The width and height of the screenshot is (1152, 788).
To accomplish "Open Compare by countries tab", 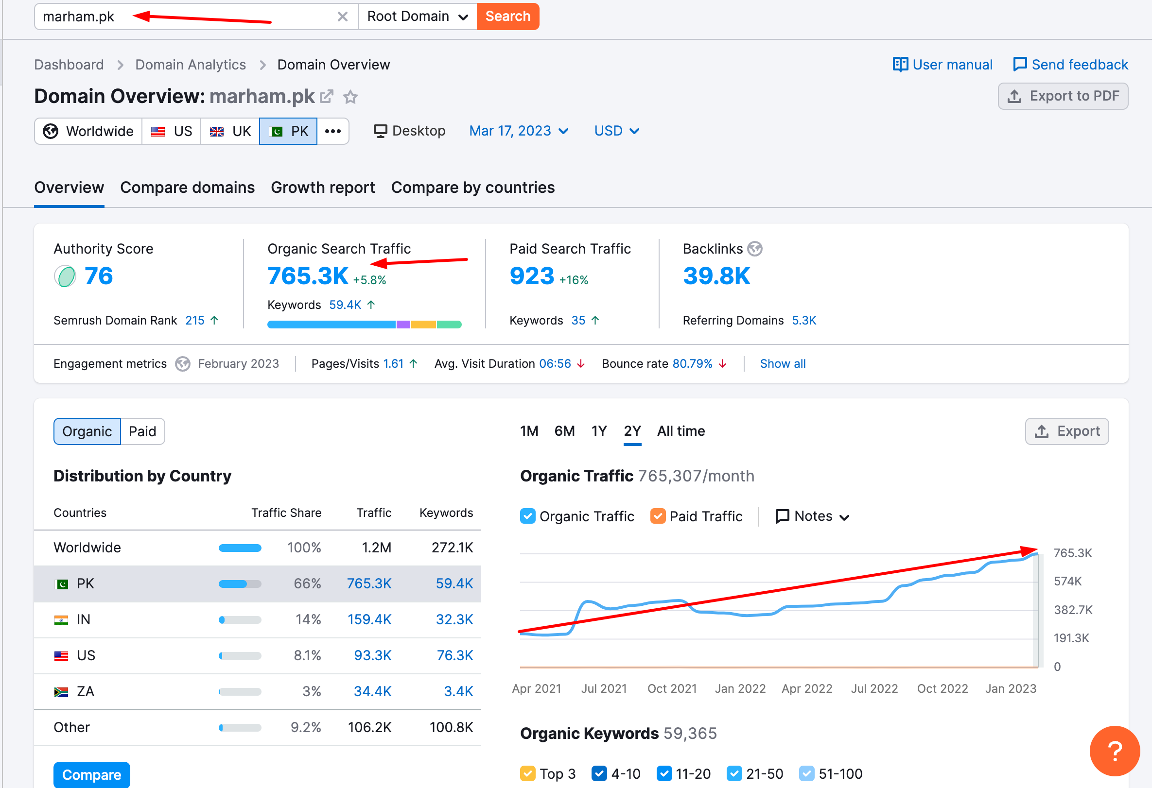I will point(472,188).
